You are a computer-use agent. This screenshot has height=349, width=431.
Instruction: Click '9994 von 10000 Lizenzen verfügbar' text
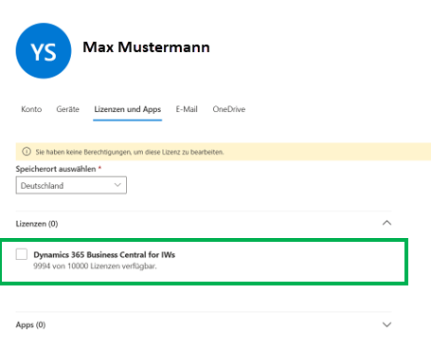pos(95,266)
